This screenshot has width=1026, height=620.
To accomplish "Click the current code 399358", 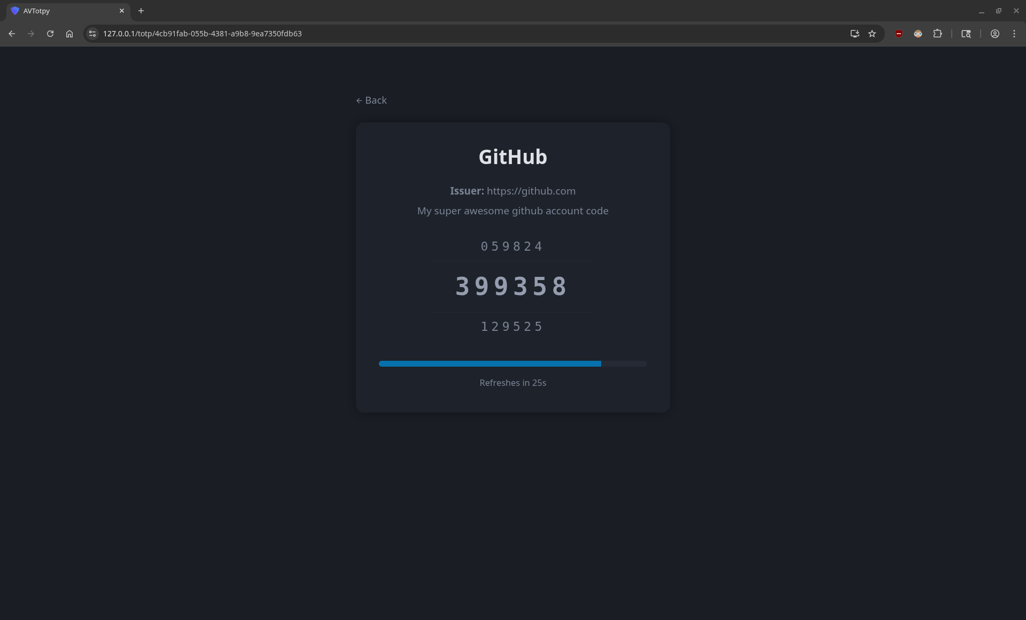I will tap(512, 286).
